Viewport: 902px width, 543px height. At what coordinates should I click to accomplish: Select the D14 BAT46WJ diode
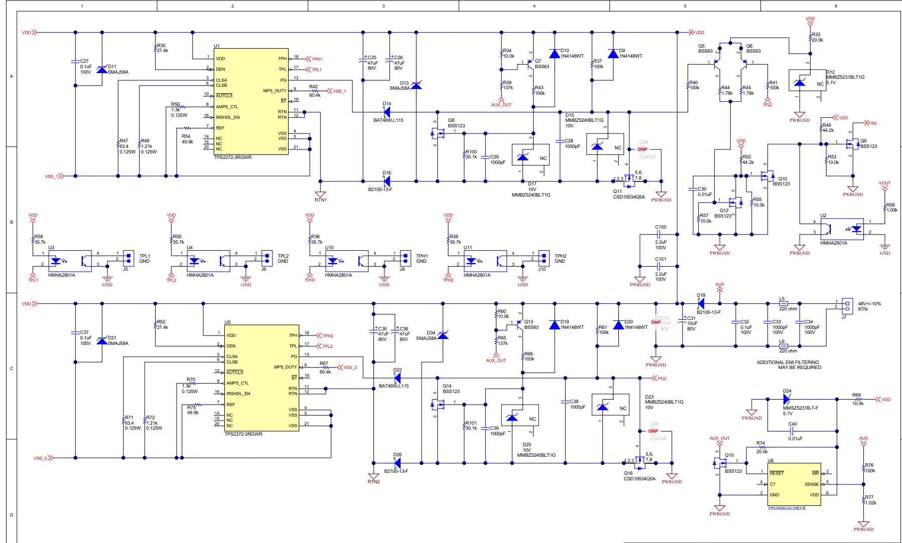[386, 112]
